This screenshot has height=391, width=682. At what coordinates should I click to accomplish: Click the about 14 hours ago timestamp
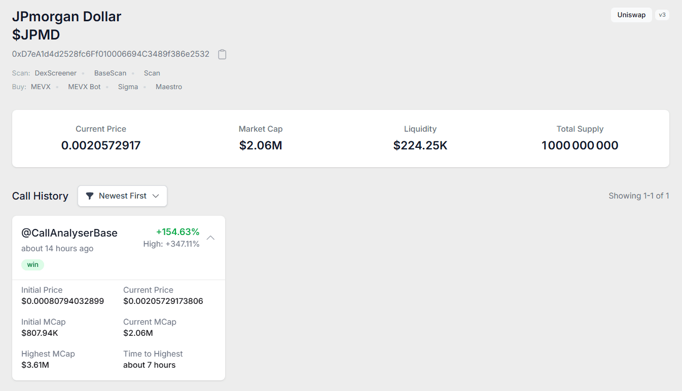(57, 249)
